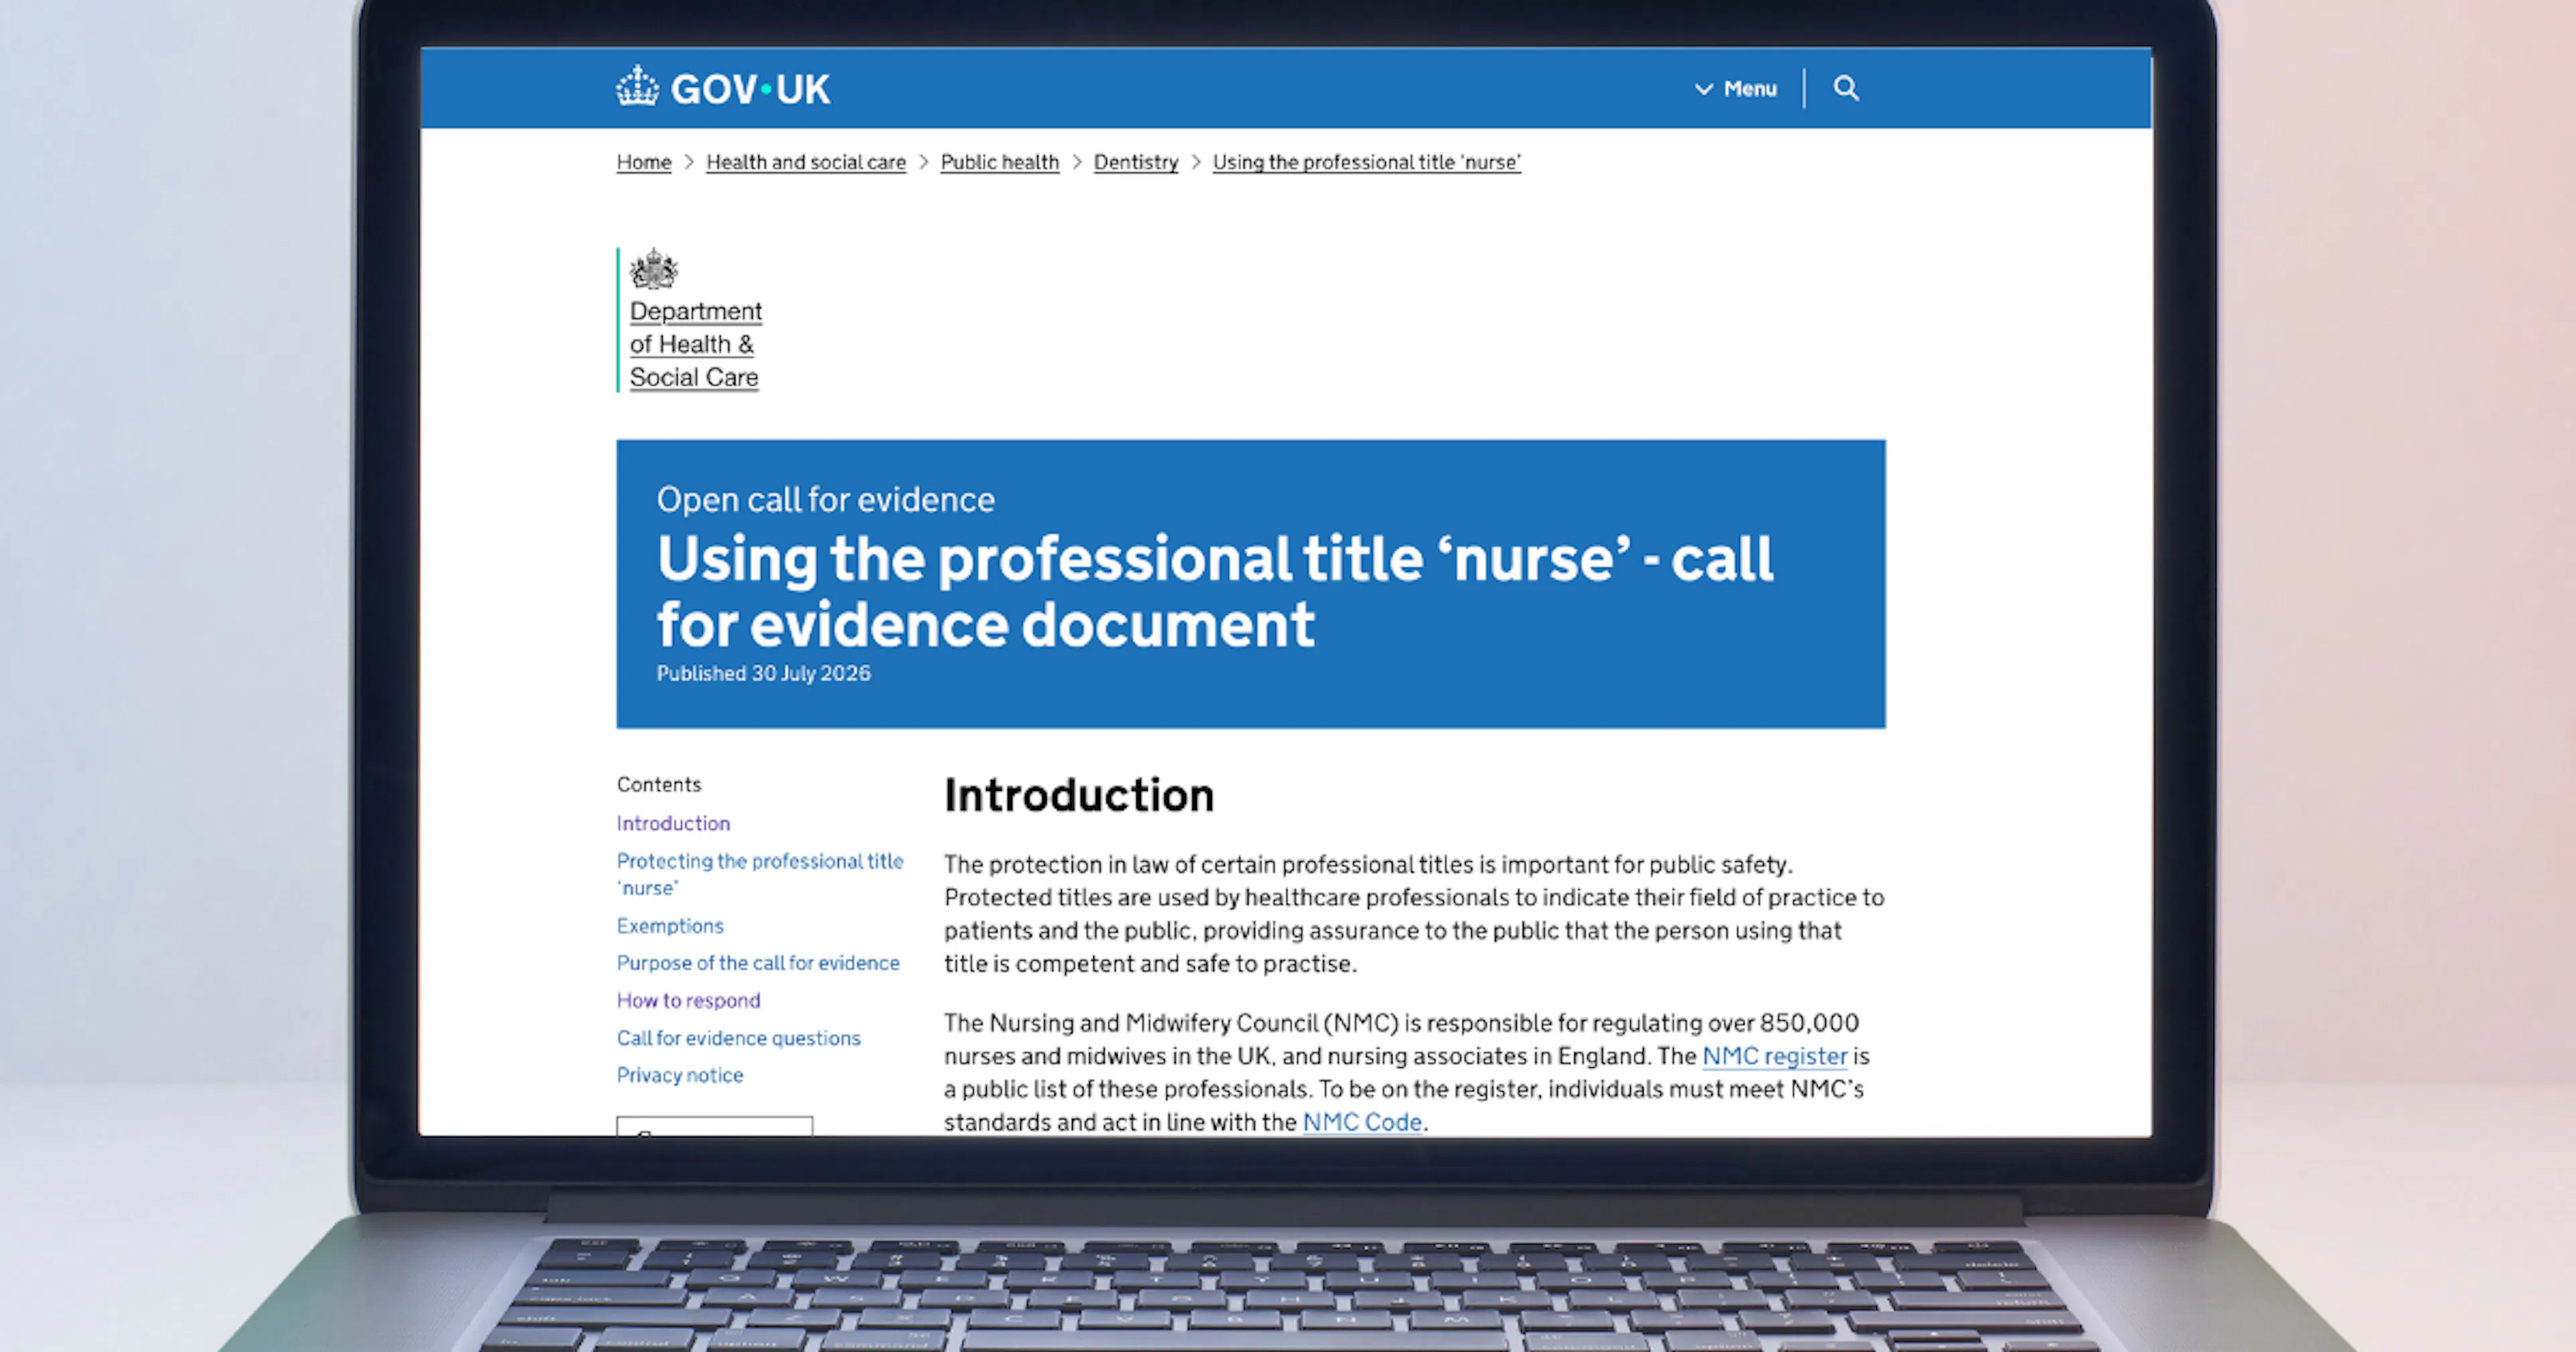The height and width of the screenshot is (1352, 2576).
Task: Jump to Protecting the professional title section
Action: tap(760, 874)
